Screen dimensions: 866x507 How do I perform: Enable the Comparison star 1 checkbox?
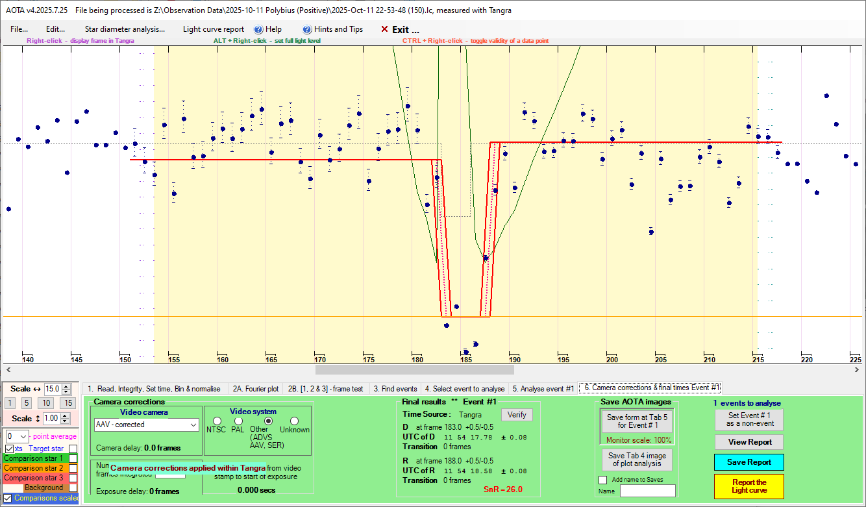73,458
